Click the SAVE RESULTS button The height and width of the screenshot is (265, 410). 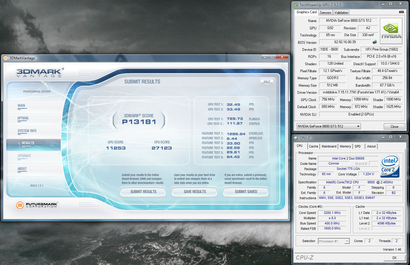pyautogui.click(x=195, y=192)
